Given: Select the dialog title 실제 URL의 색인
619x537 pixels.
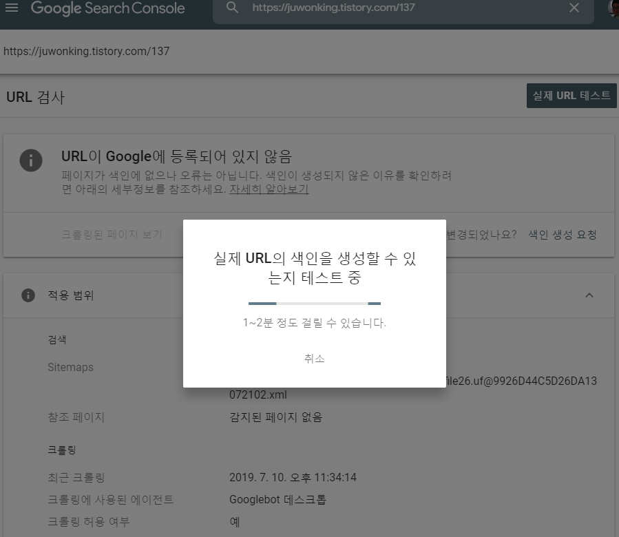Looking at the screenshot, I should pyautogui.click(x=315, y=268).
